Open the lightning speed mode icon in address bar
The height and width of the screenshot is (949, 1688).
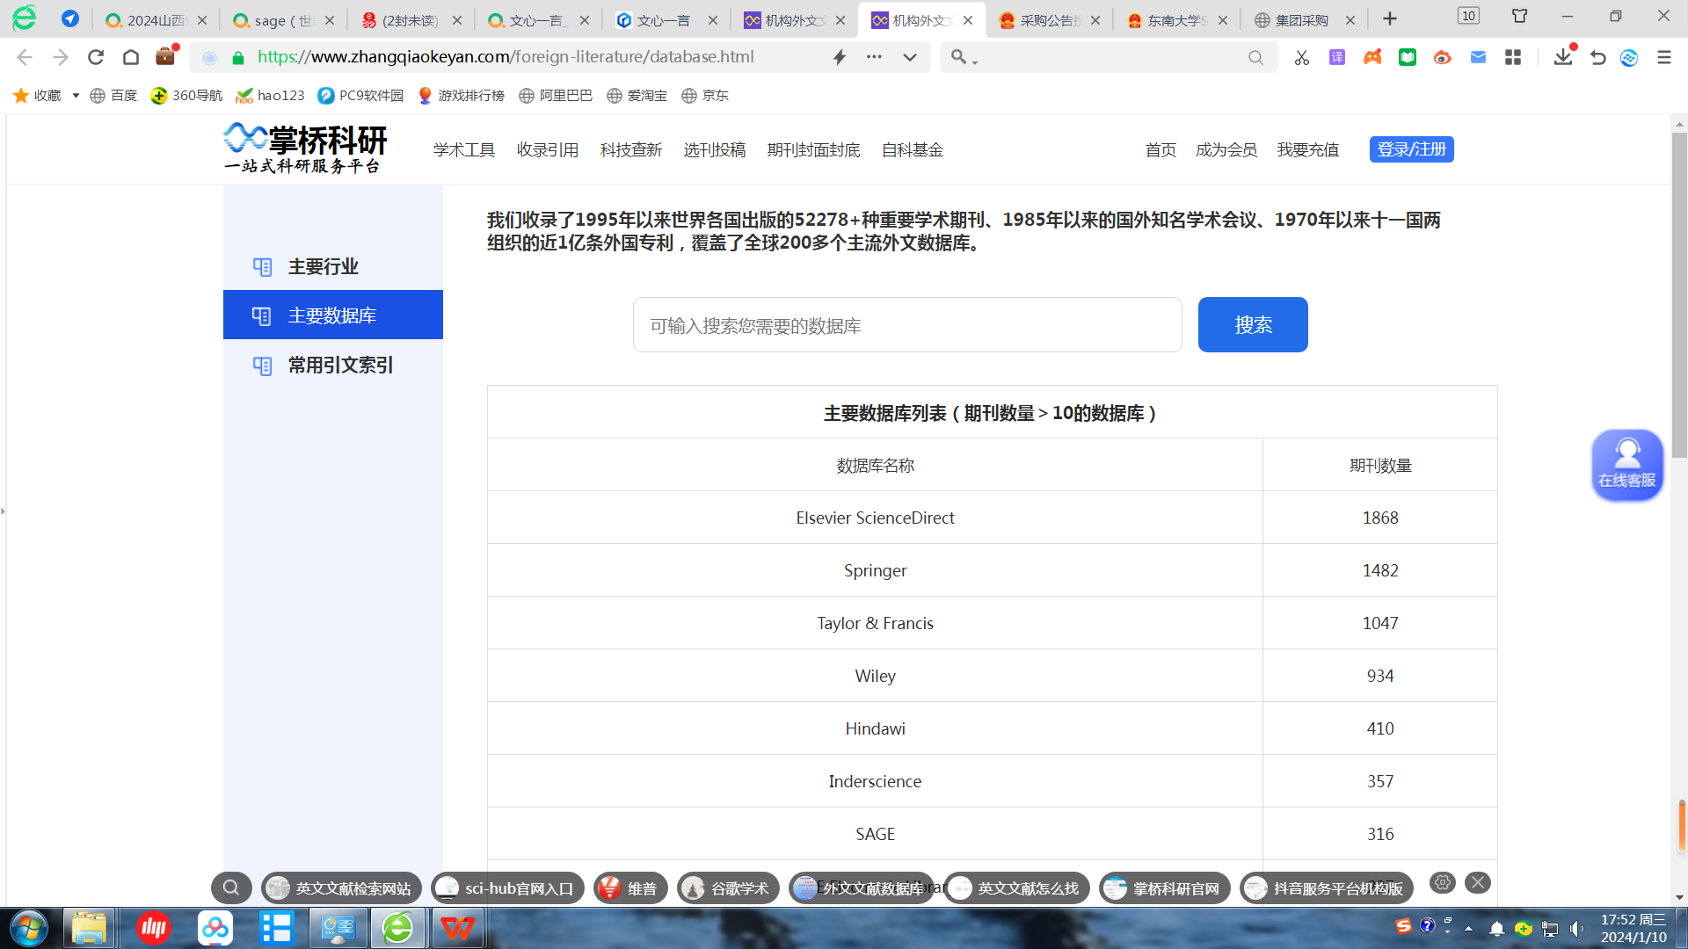coord(840,57)
